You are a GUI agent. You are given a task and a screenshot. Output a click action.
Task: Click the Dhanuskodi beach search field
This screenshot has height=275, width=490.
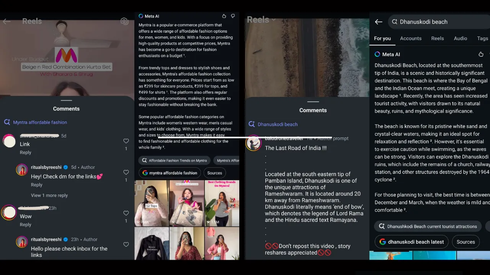[x=439, y=22]
